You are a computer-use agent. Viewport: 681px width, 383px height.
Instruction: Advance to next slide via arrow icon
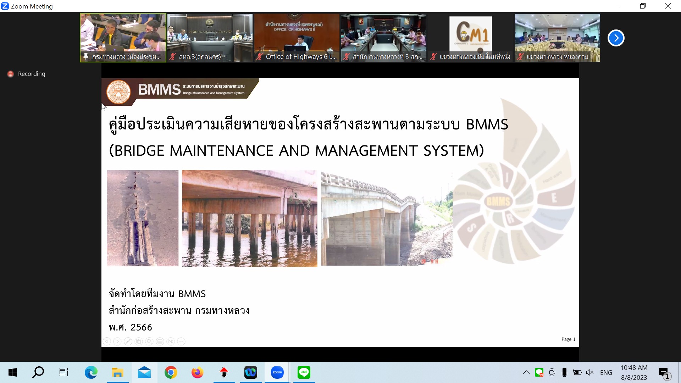tap(117, 342)
